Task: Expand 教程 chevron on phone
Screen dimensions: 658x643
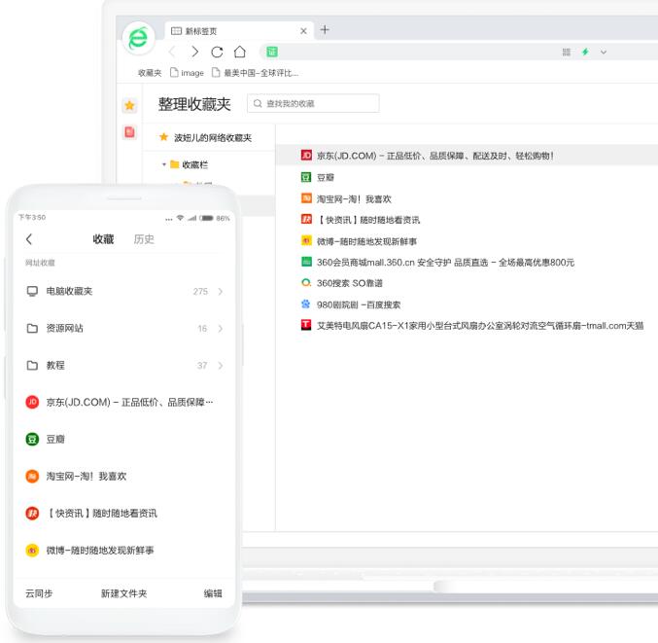Action: (221, 366)
